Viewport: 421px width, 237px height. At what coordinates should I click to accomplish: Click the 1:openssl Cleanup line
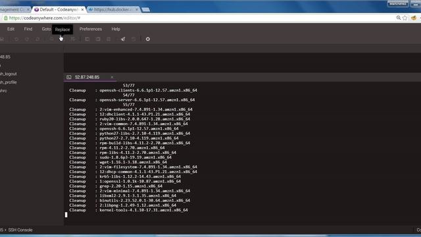[125, 182]
